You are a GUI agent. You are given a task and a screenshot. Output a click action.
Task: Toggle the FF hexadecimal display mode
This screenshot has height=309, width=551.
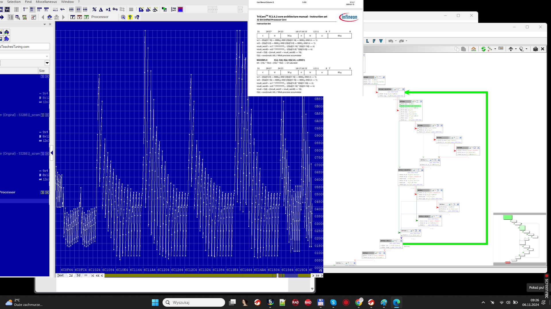coord(78,9)
